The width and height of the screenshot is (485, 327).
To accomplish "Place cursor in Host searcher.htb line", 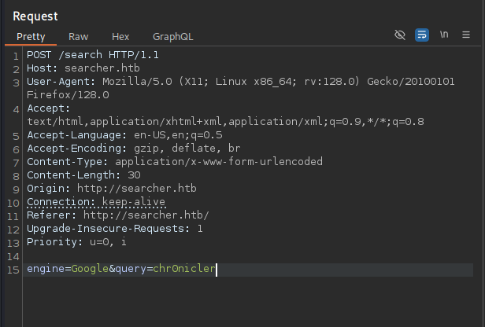I will pos(83,68).
